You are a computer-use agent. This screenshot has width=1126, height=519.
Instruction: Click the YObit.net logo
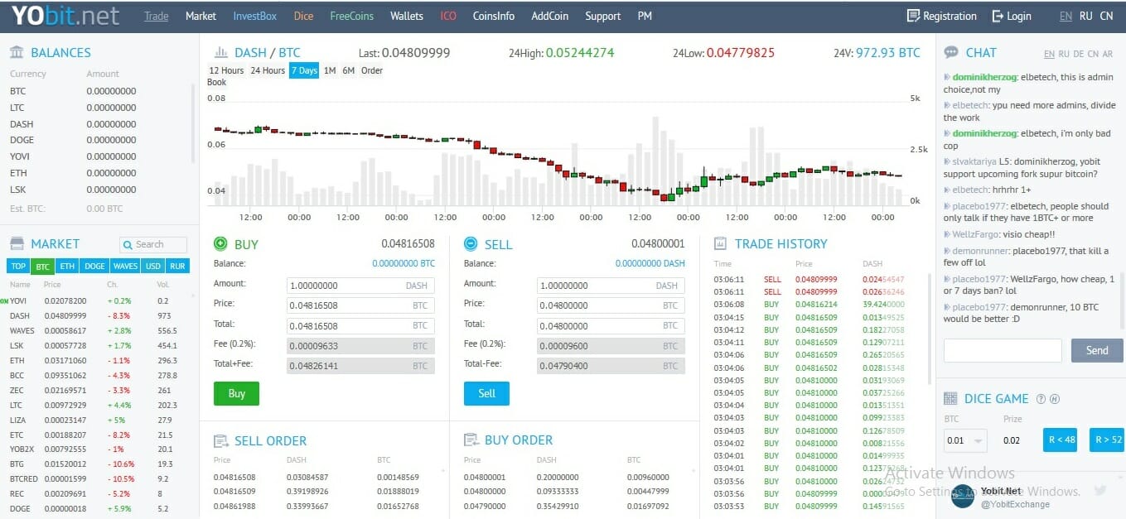coord(65,16)
